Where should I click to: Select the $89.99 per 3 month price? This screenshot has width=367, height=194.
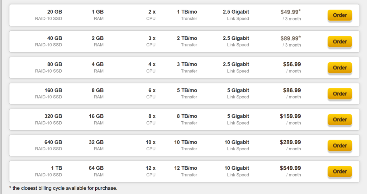coord(290,42)
